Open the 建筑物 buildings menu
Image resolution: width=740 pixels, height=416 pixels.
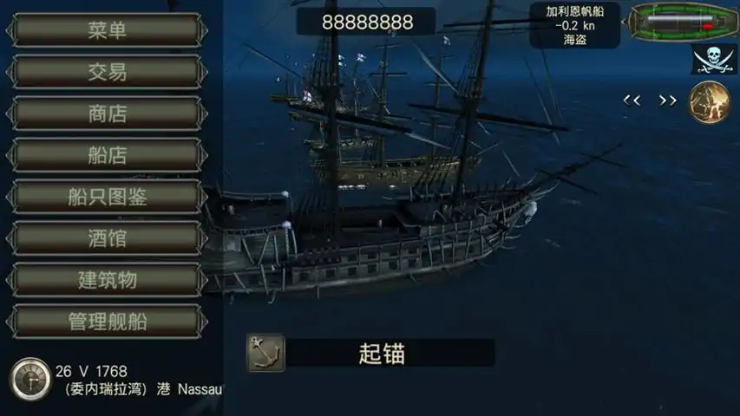(x=107, y=280)
